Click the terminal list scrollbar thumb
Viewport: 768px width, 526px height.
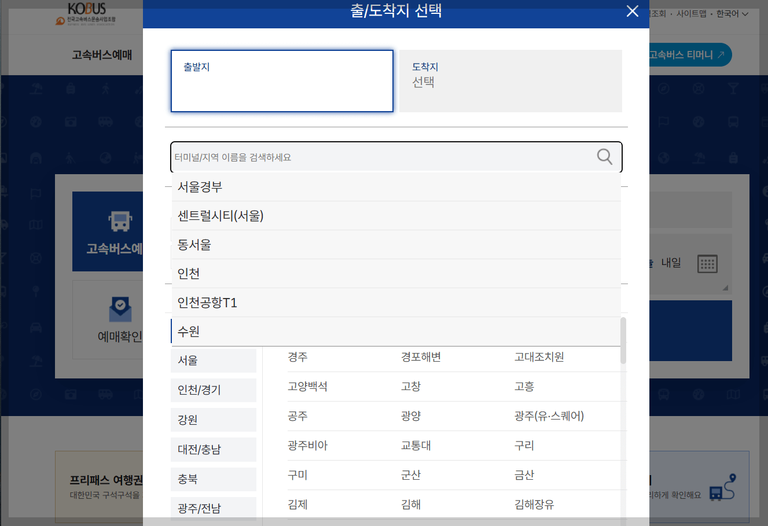(x=623, y=340)
